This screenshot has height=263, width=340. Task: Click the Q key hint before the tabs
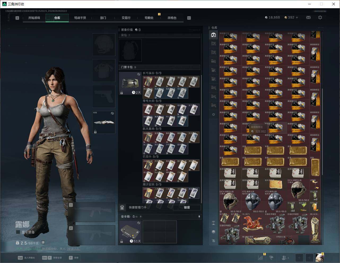(x=17, y=18)
